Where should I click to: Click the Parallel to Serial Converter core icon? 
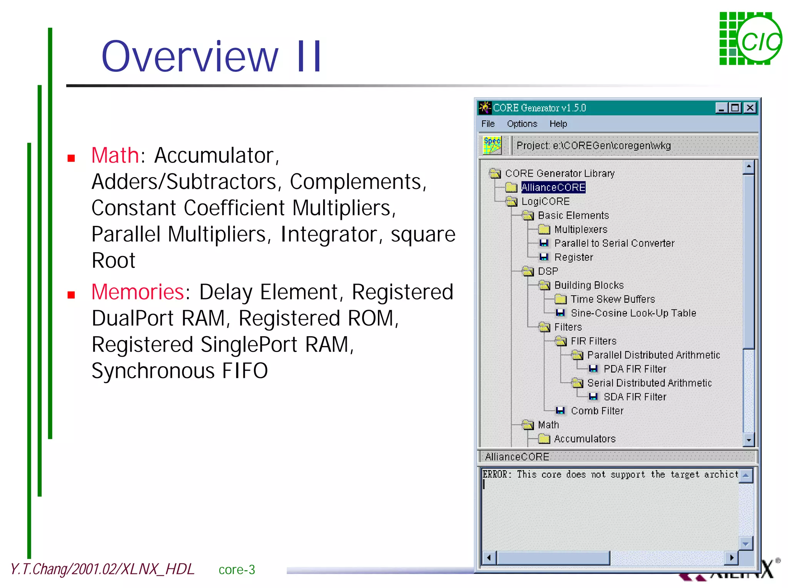click(x=544, y=243)
